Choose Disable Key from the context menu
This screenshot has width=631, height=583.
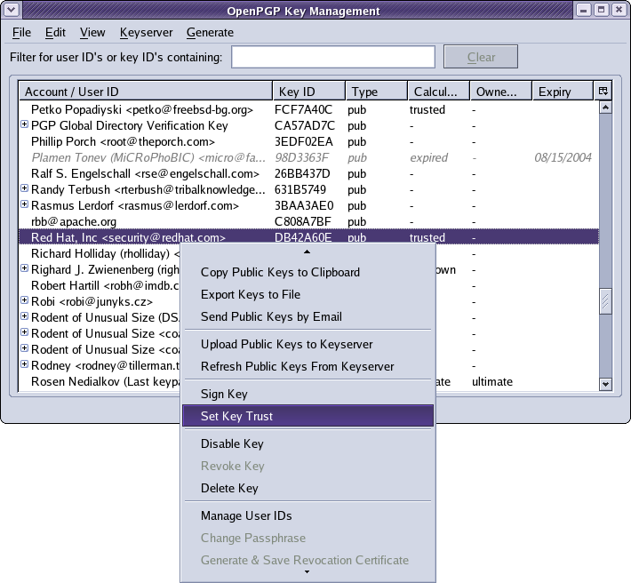click(308, 443)
